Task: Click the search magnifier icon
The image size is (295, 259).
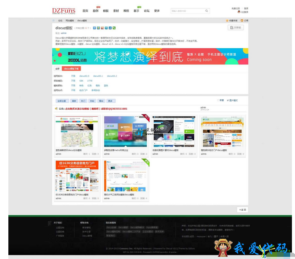Action: point(207,11)
